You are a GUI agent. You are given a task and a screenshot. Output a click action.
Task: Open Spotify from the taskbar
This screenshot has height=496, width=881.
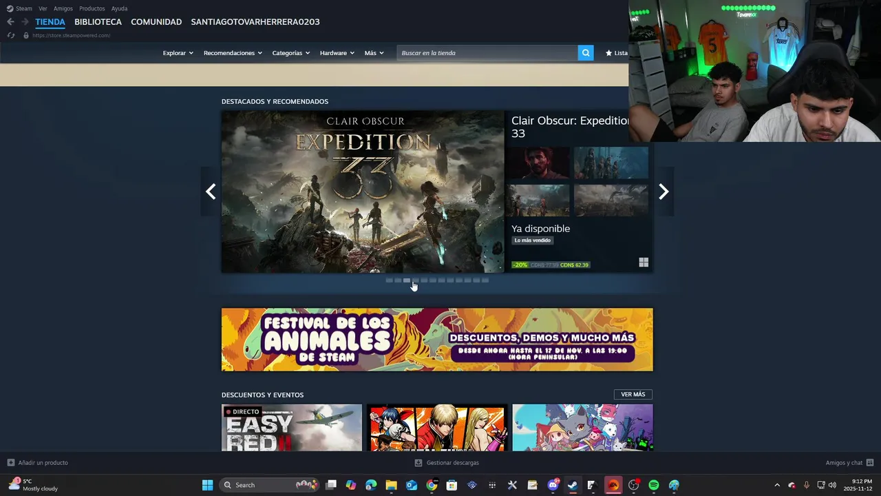click(x=654, y=485)
